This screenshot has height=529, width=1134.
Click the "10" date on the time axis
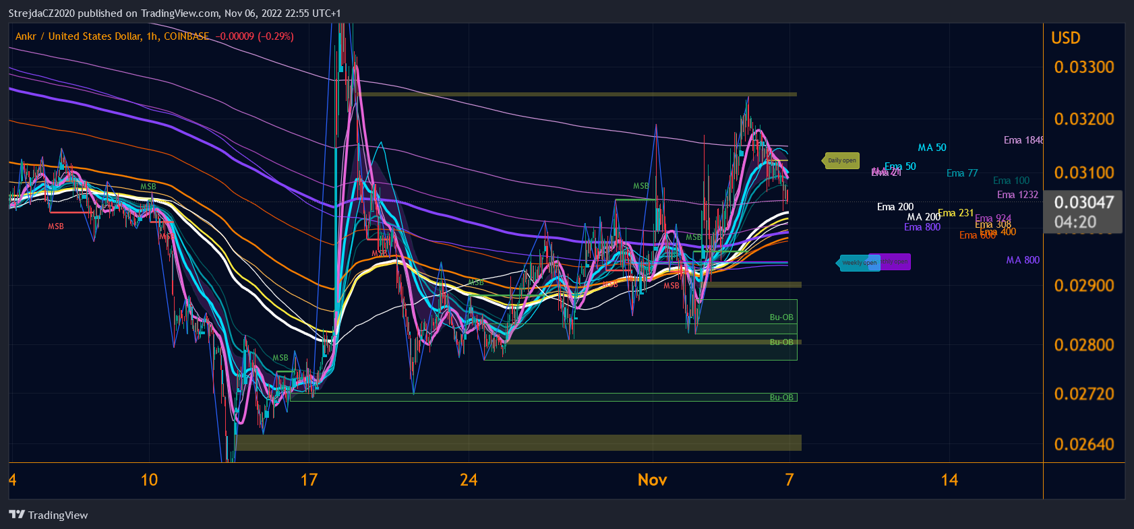tap(149, 480)
